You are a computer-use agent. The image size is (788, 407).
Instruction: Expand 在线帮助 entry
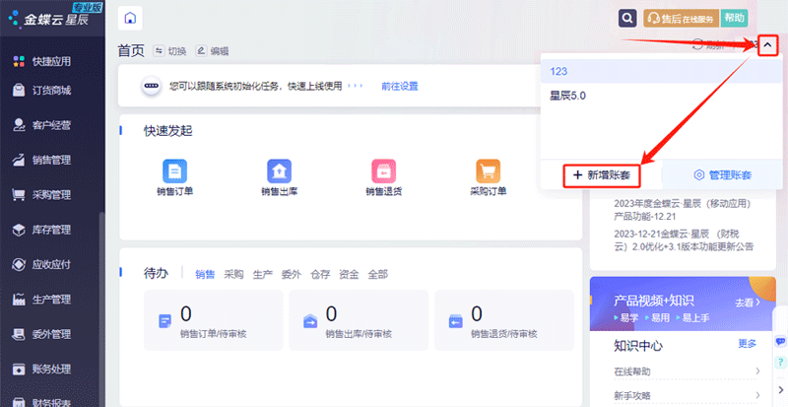tap(687, 372)
